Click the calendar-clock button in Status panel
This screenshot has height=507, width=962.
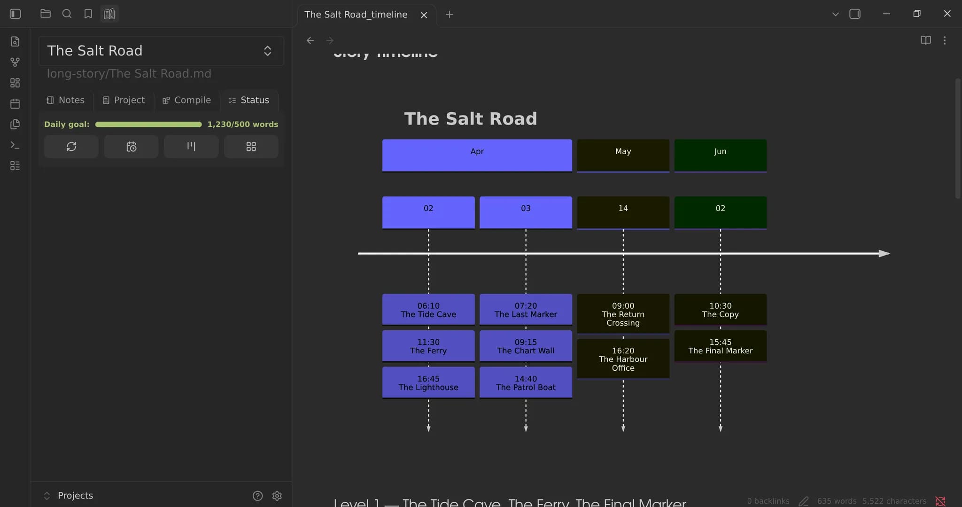[x=131, y=147]
